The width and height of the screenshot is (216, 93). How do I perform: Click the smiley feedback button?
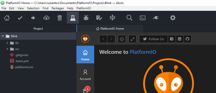pos(122,39)
